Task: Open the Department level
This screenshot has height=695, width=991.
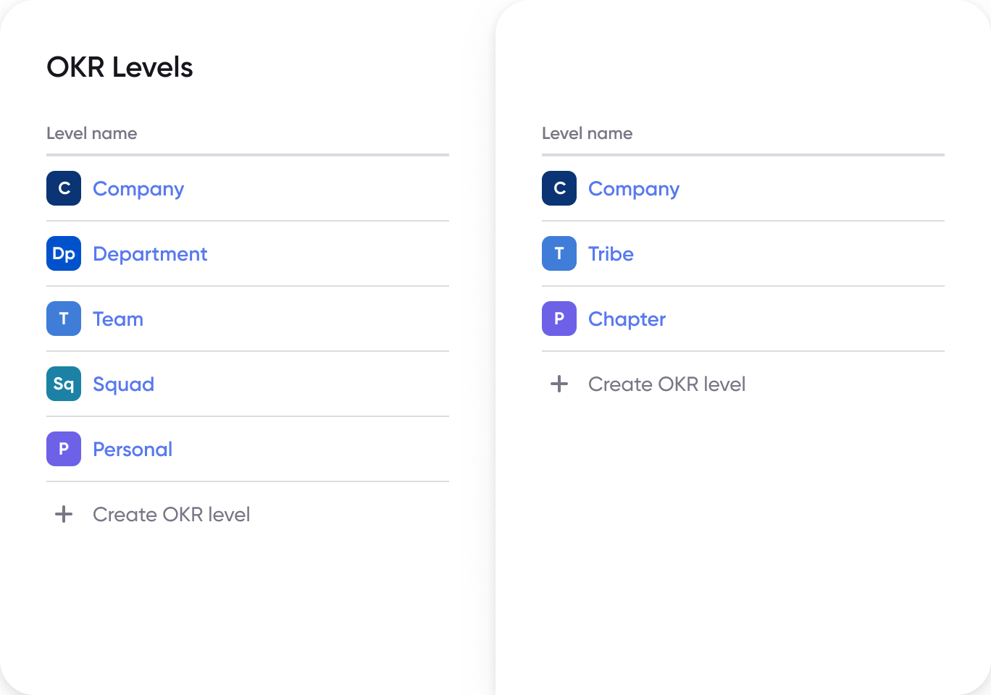Action: (x=149, y=253)
